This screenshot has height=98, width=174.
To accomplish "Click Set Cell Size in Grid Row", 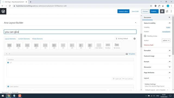I will [x=128, y=79].
